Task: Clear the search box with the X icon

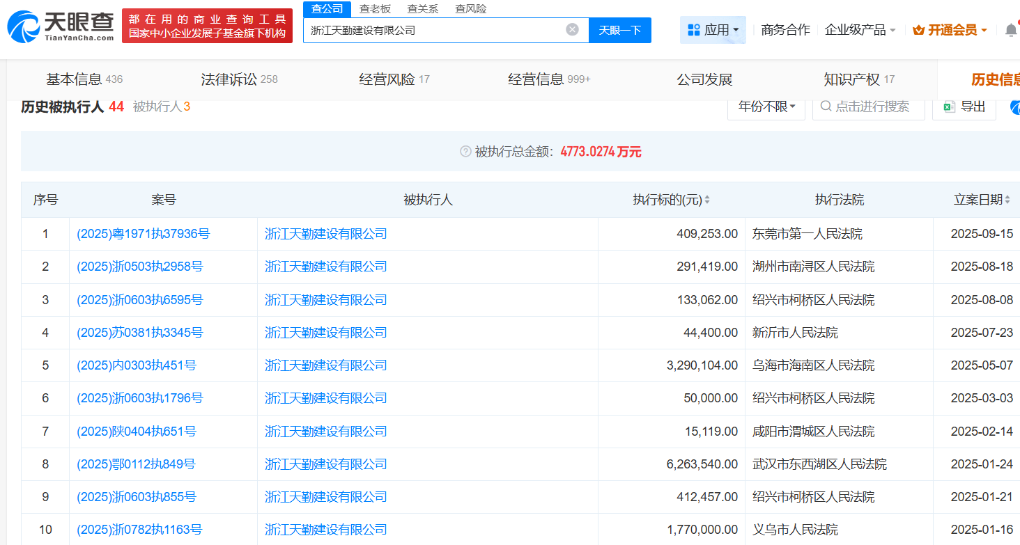Action: pyautogui.click(x=572, y=29)
